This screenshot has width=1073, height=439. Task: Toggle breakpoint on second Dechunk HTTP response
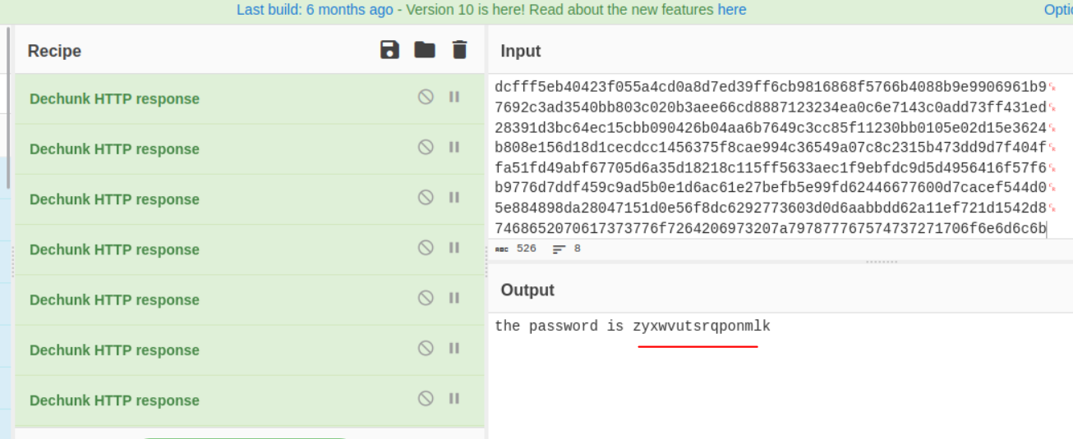[454, 147]
